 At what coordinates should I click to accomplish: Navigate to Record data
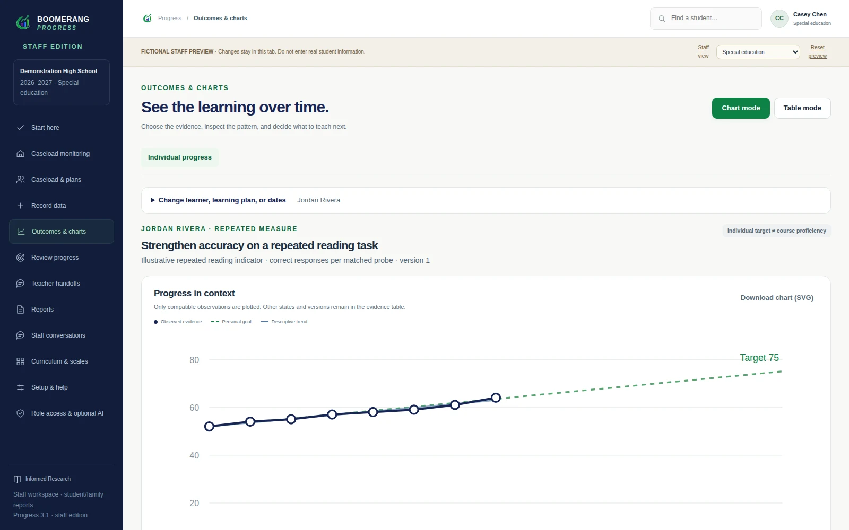point(62,206)
